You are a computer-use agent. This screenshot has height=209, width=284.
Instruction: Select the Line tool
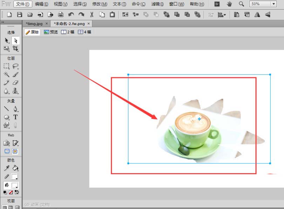[x=6, y=109]
